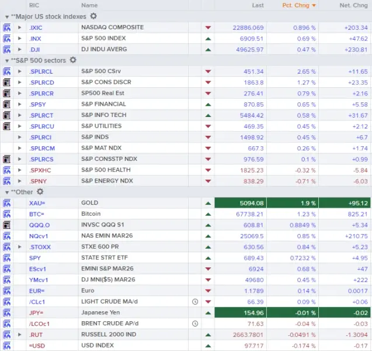The height and width of the screenshot is (351, 372).
Task: Expand the .SPLRCM row arrow
Action: pos(20,148)
